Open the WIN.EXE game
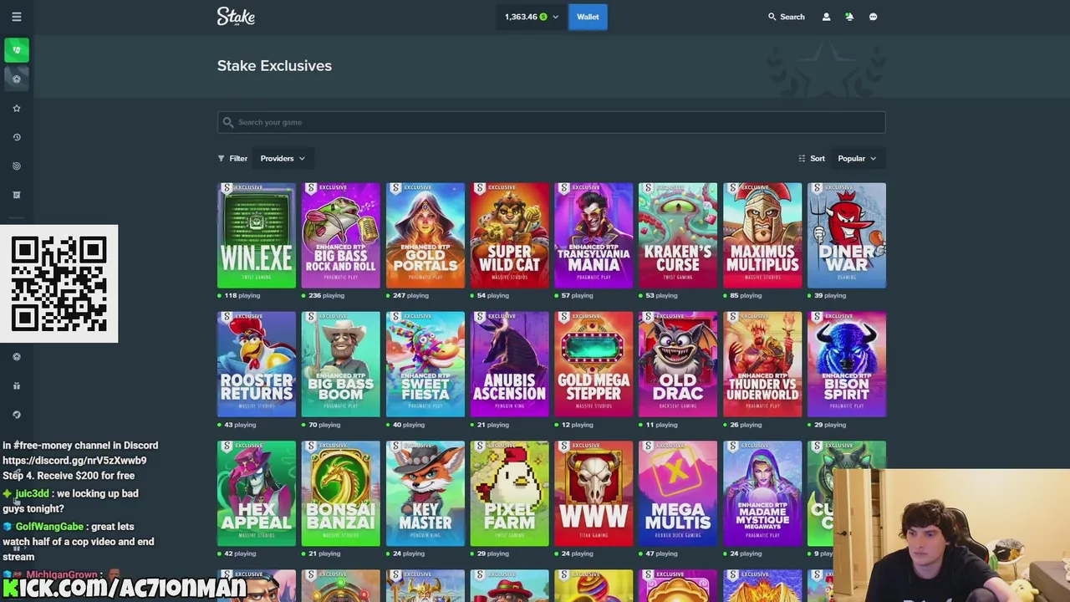This screenshot has height=602, width=1070. 257,235
